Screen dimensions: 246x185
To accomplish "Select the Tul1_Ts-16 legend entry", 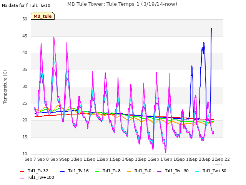I will tap(75, 171).
